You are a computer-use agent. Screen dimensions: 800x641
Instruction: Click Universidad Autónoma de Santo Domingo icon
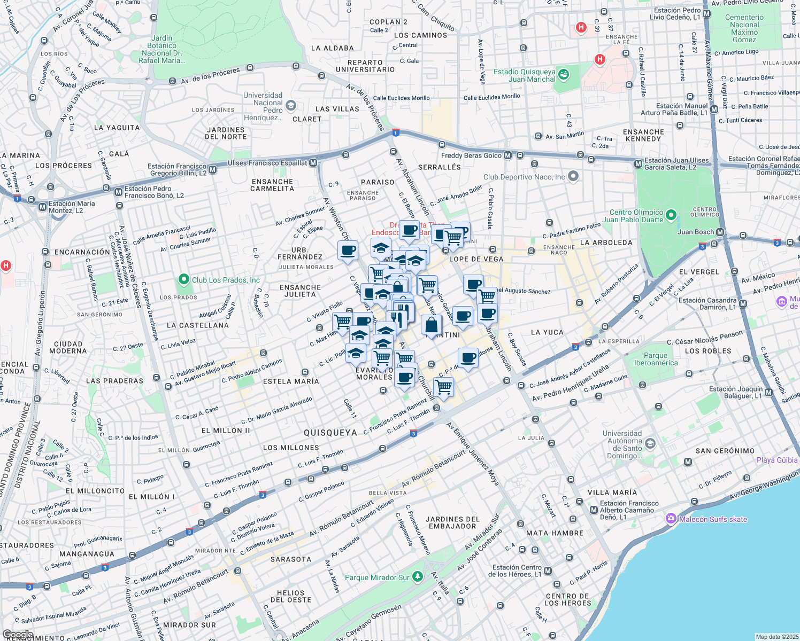pos(650,443)
